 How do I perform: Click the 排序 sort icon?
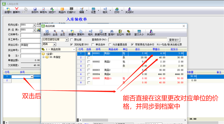(128, 33)
